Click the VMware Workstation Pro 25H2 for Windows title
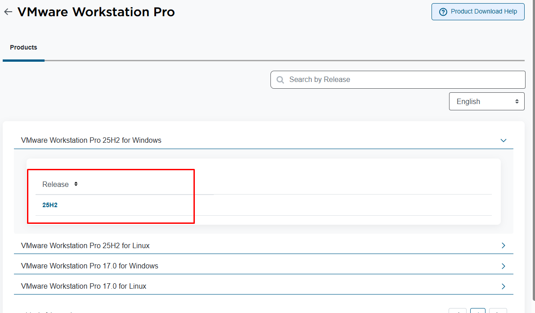The image size is (535, 313). [91, 141]
